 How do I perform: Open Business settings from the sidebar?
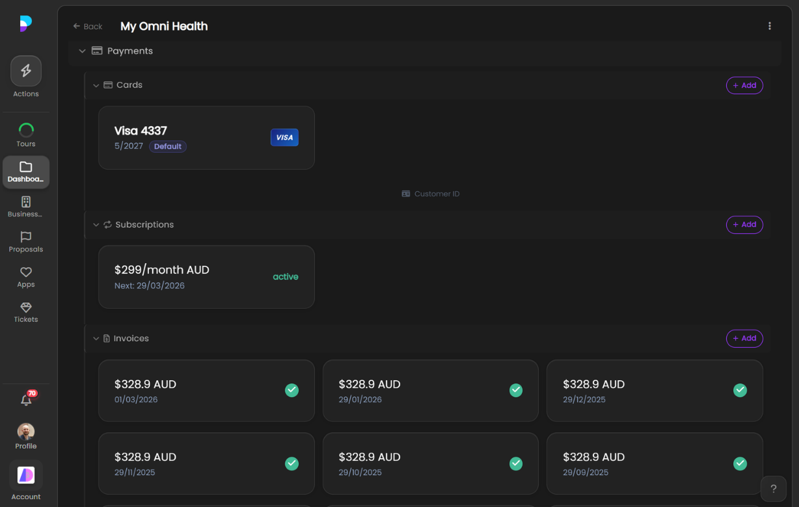click(25, 203)
